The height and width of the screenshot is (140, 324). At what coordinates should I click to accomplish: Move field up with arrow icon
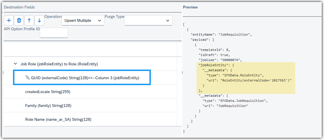click(29, 20)
